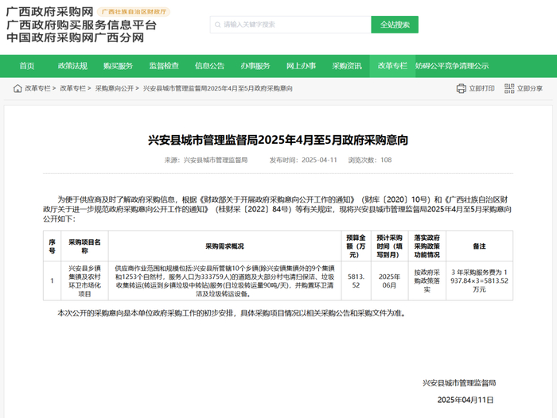Image resolution: width=557 pixels, height=418 pixels.
Task: Click 采购意向公开 breadcrumb link
Action: tap(115, 88)
